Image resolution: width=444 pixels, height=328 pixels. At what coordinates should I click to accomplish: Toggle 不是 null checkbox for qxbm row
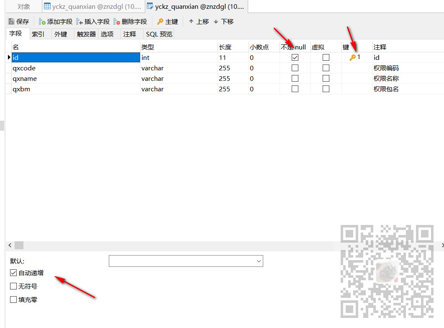pyautogui.click(x=295, y=89)
